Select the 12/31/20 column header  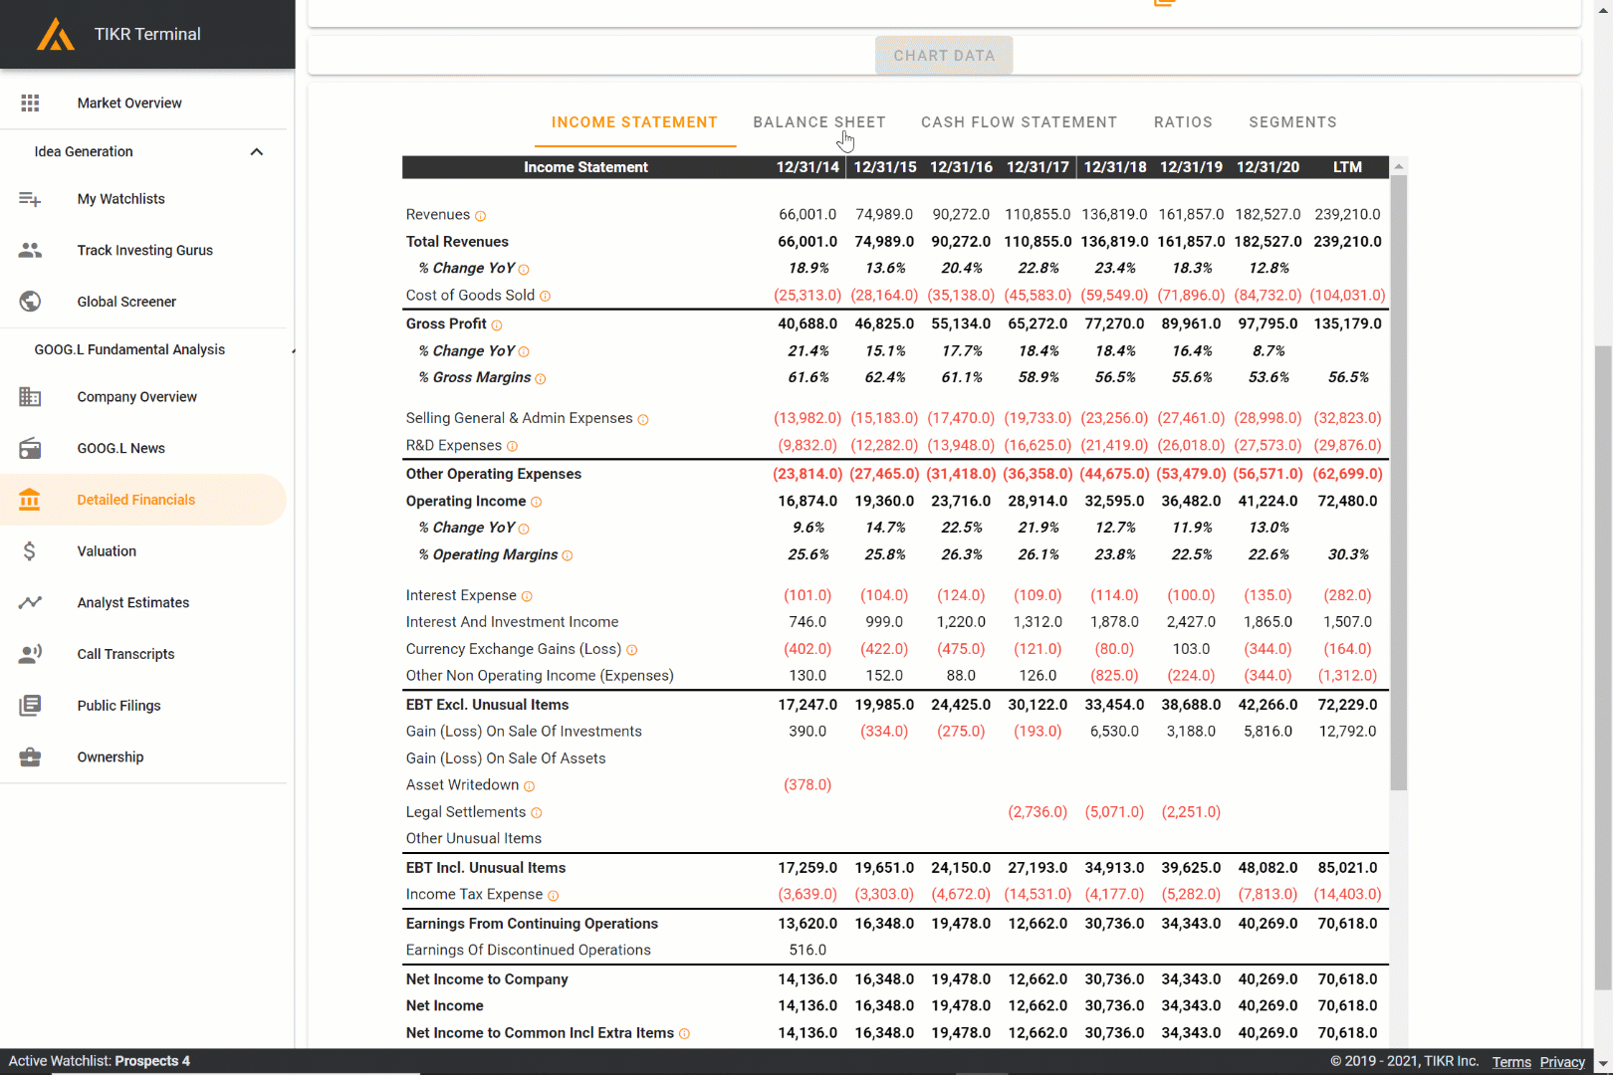(1267, 167)
